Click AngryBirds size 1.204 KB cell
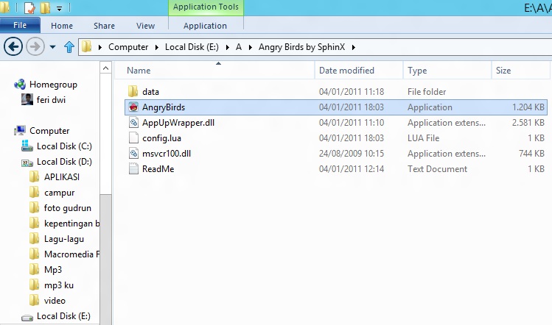This screenshot has height=325, width=552. pyautogui.click(x=528, y=107)
